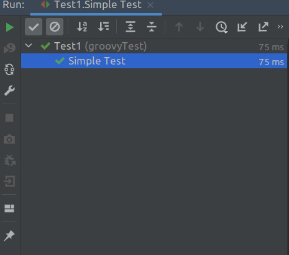Collapse the Test1 (groovyTest) node
Image resolution: width=289 pixels, height=255 pixels.
pos(29,45)
